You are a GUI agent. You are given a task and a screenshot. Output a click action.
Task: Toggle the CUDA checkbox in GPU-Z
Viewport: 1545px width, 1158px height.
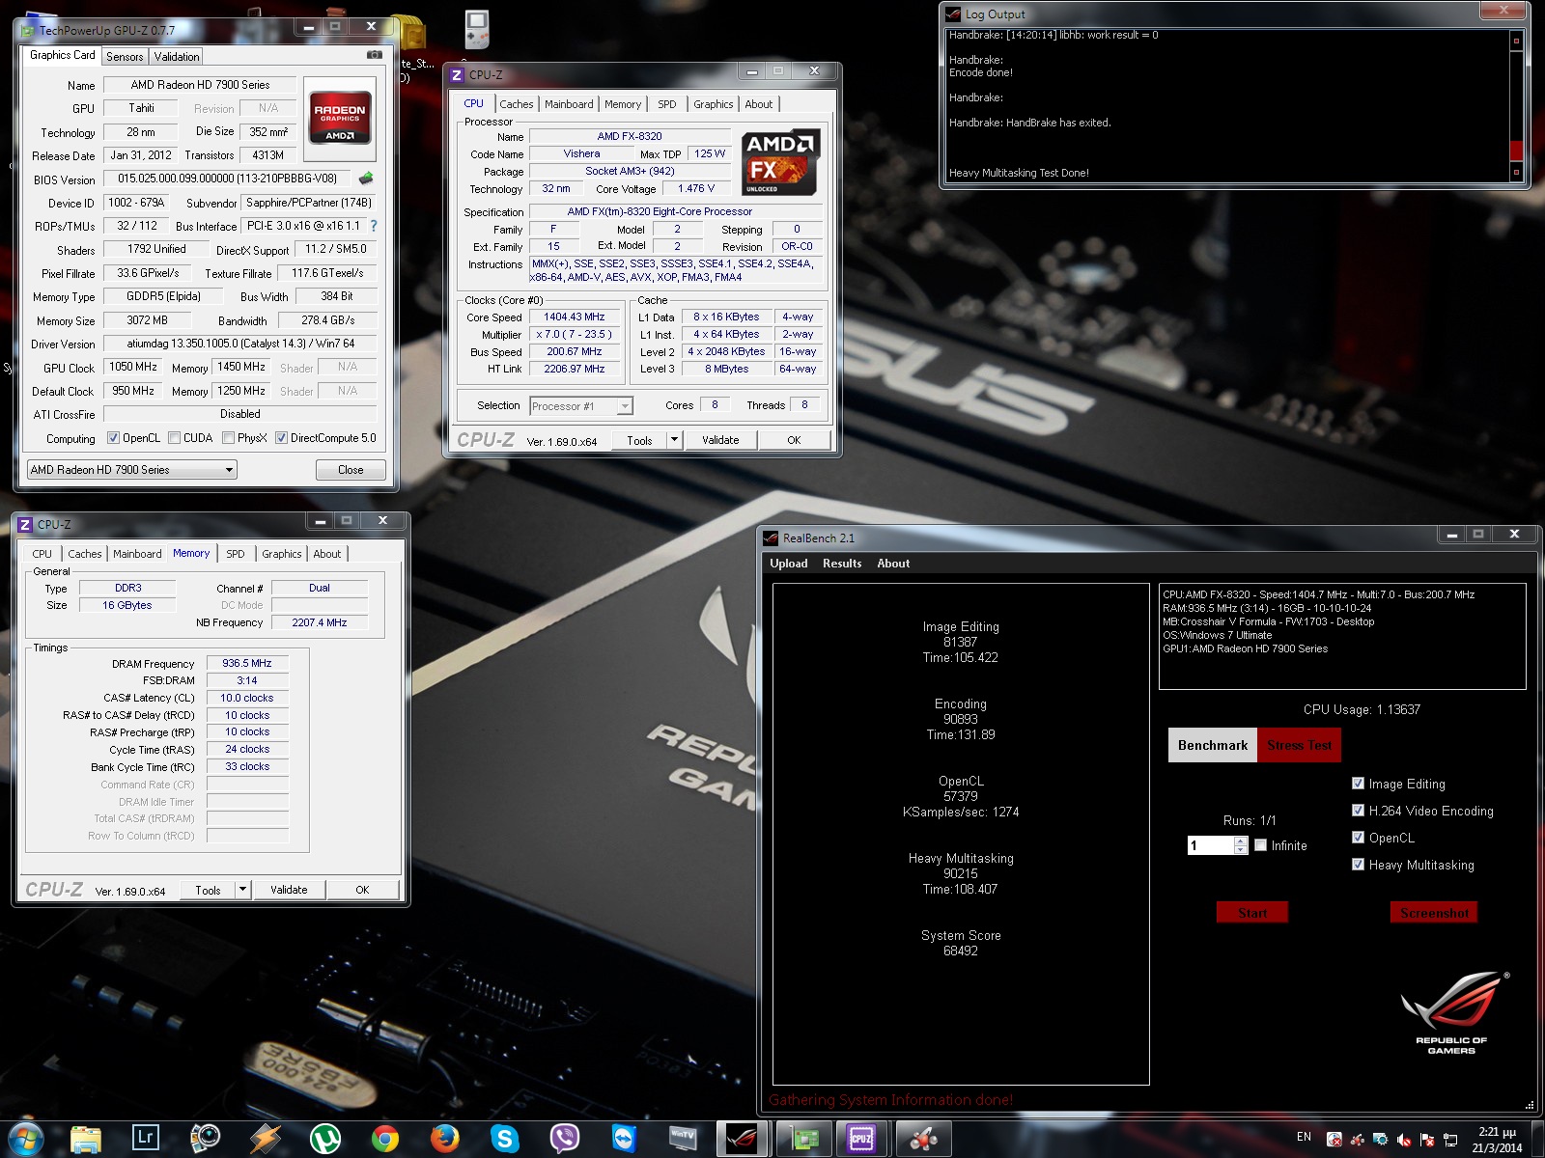[x=174, y=438]
